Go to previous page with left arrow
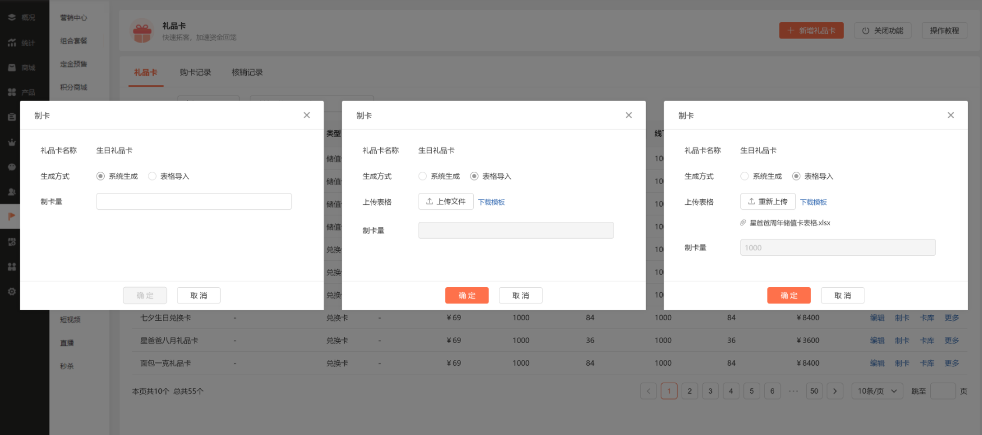 coord(648,391)
